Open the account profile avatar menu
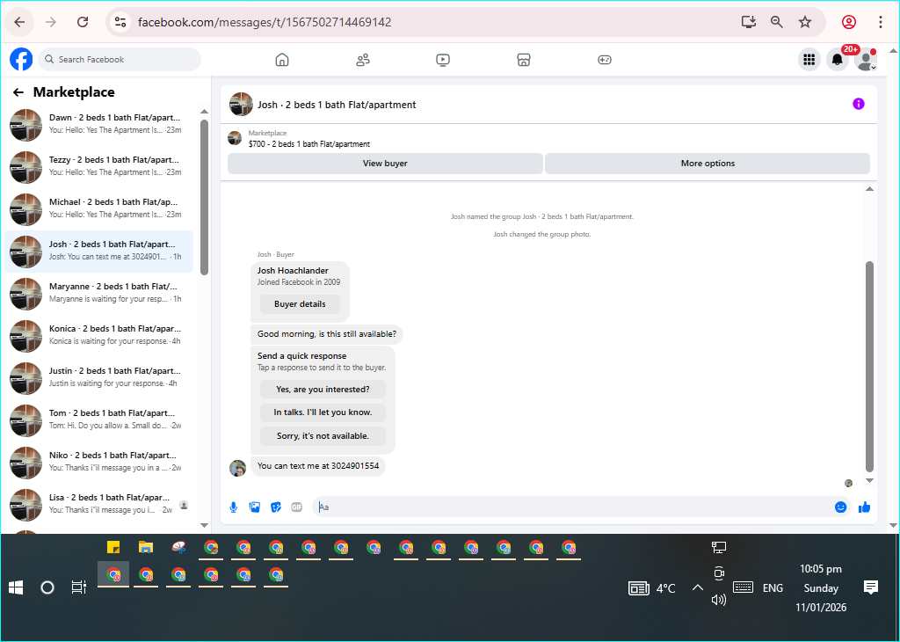 (866, 59)
